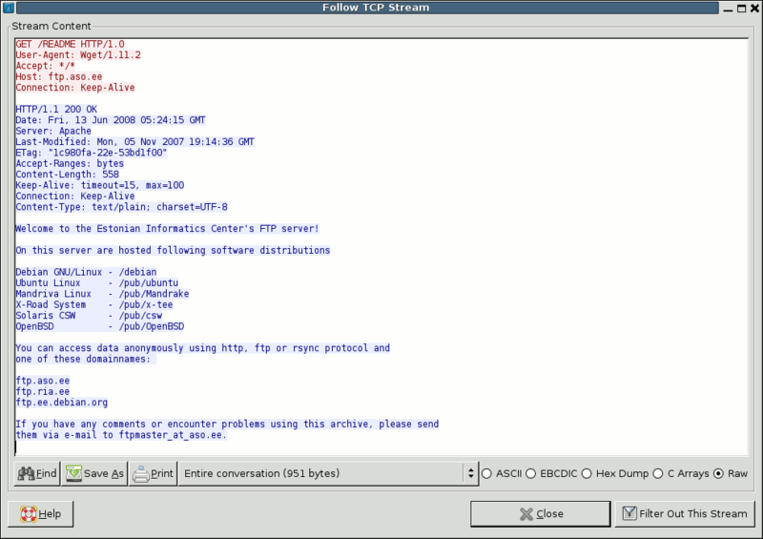Click the 'Ubuntu Linux - /pub/ubuntu' line
Image resolution: width=763 pixels, height=539 pixels.
click(97, 283)
